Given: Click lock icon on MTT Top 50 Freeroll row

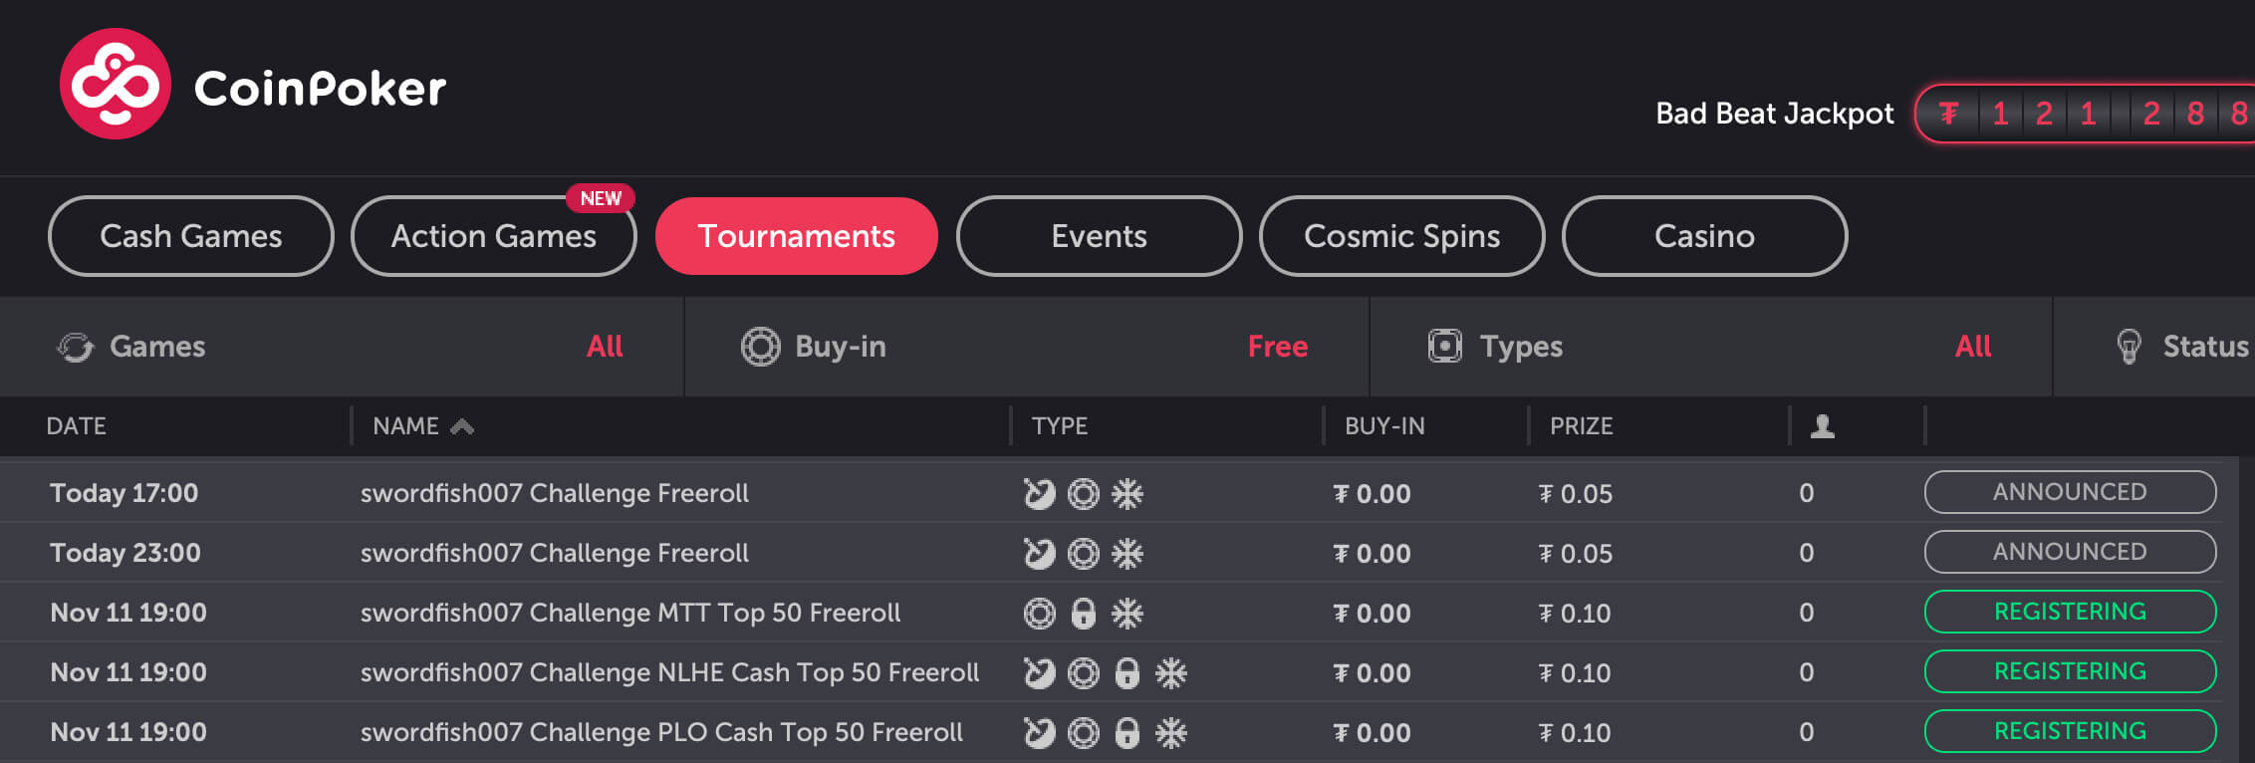Looking at the screenshot, I should [x=1083, y=614].
